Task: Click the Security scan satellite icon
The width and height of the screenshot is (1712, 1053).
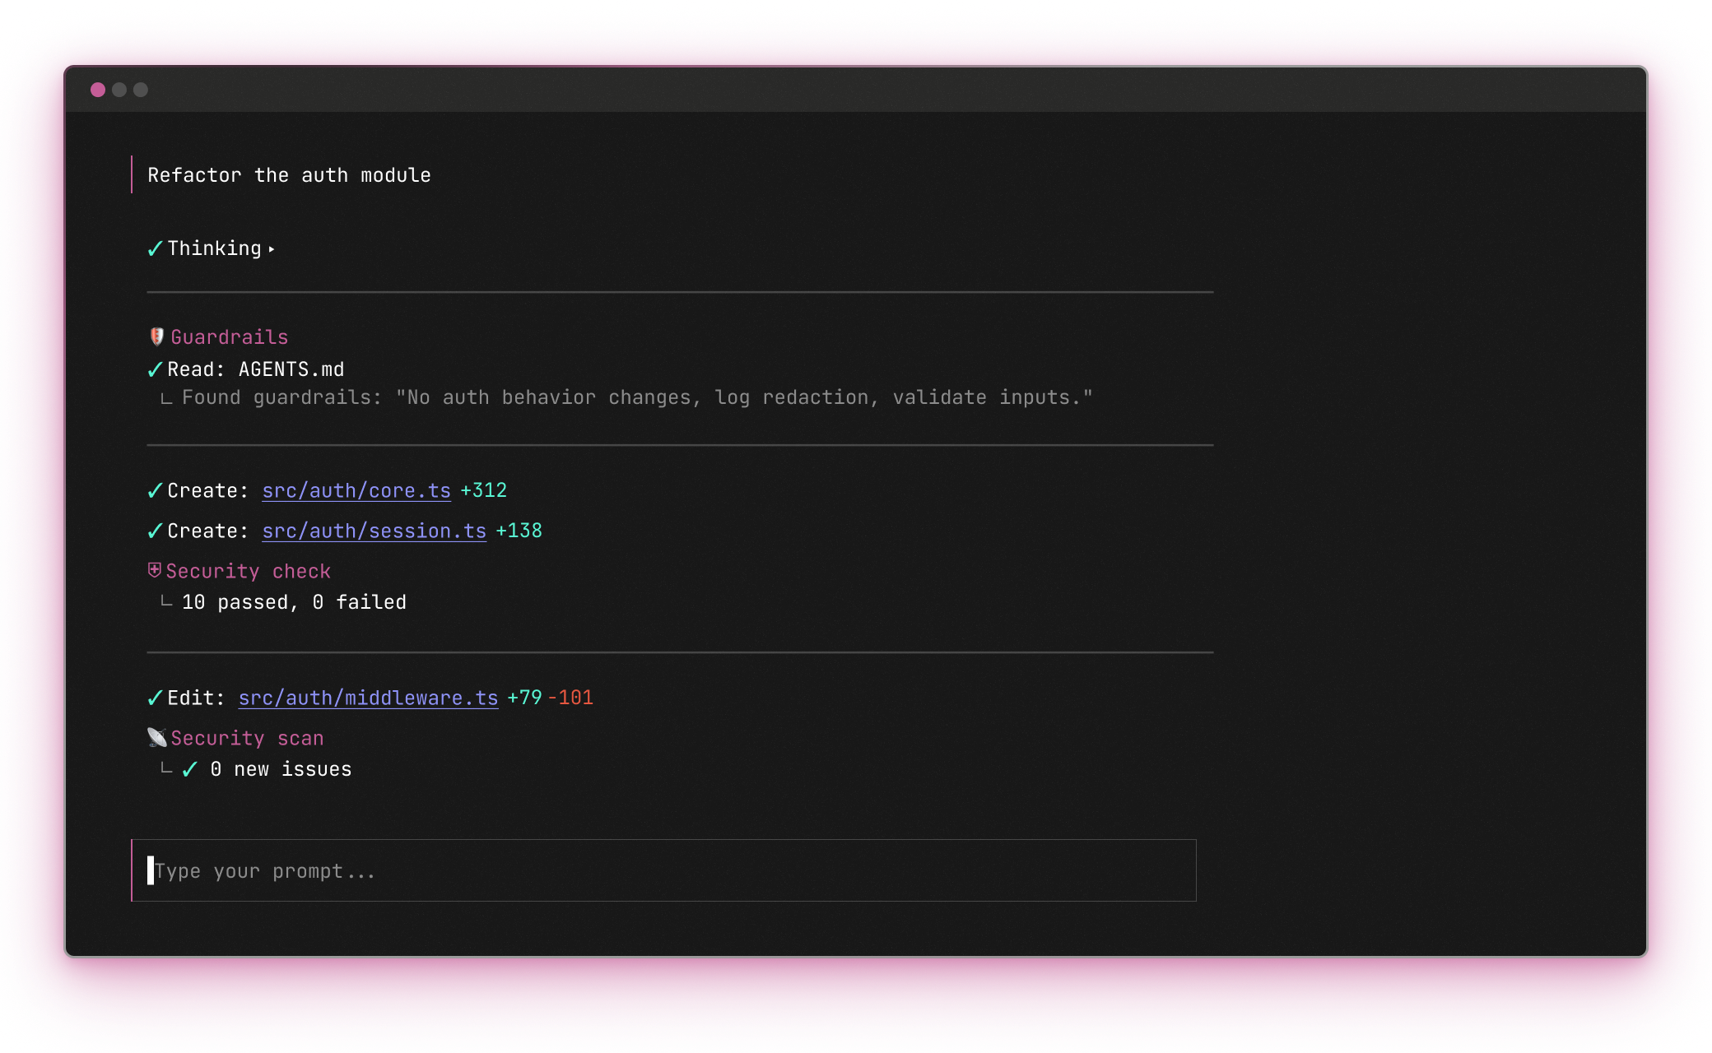Action: (x=156, y=737)
